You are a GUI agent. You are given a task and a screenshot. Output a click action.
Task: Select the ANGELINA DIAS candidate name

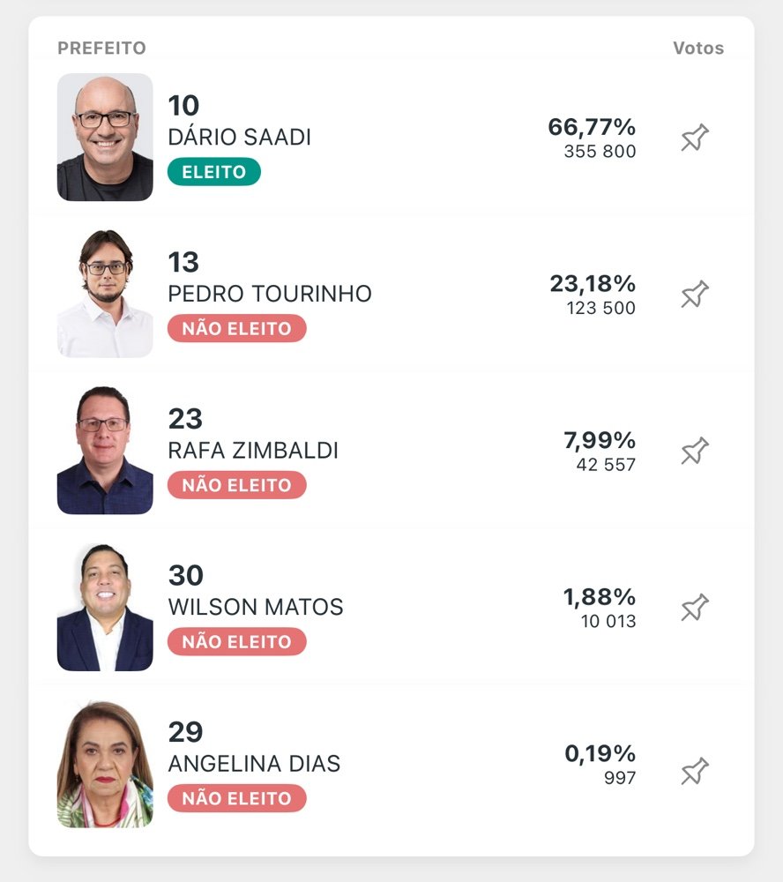pos(254,764)
